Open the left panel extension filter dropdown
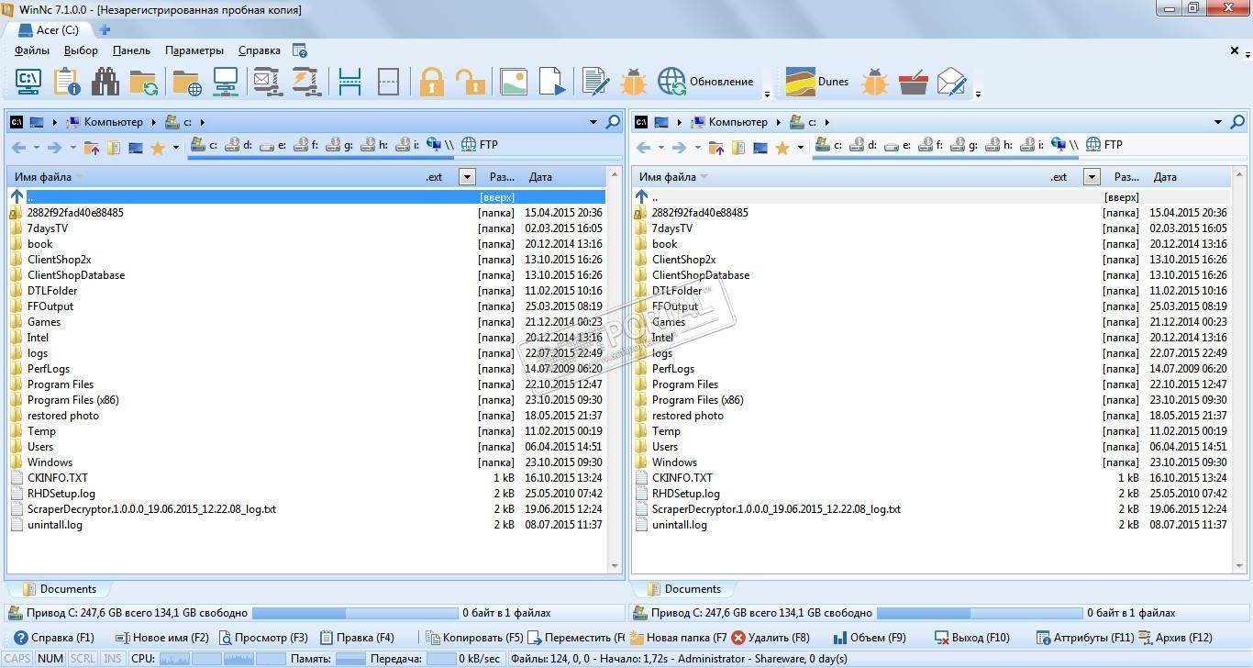 [467, 177]
